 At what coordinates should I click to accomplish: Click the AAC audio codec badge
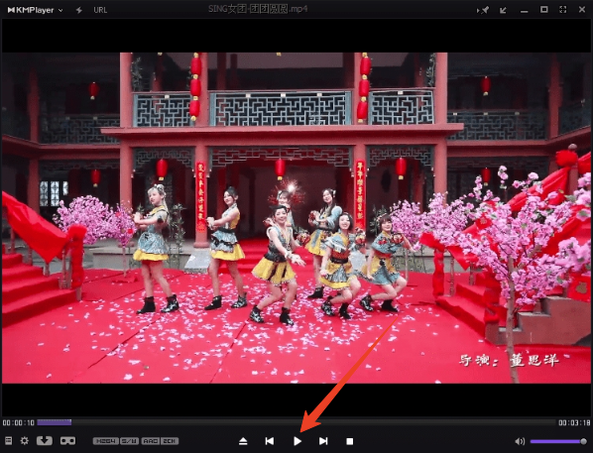pyautogui.click(x=151, y=441)
